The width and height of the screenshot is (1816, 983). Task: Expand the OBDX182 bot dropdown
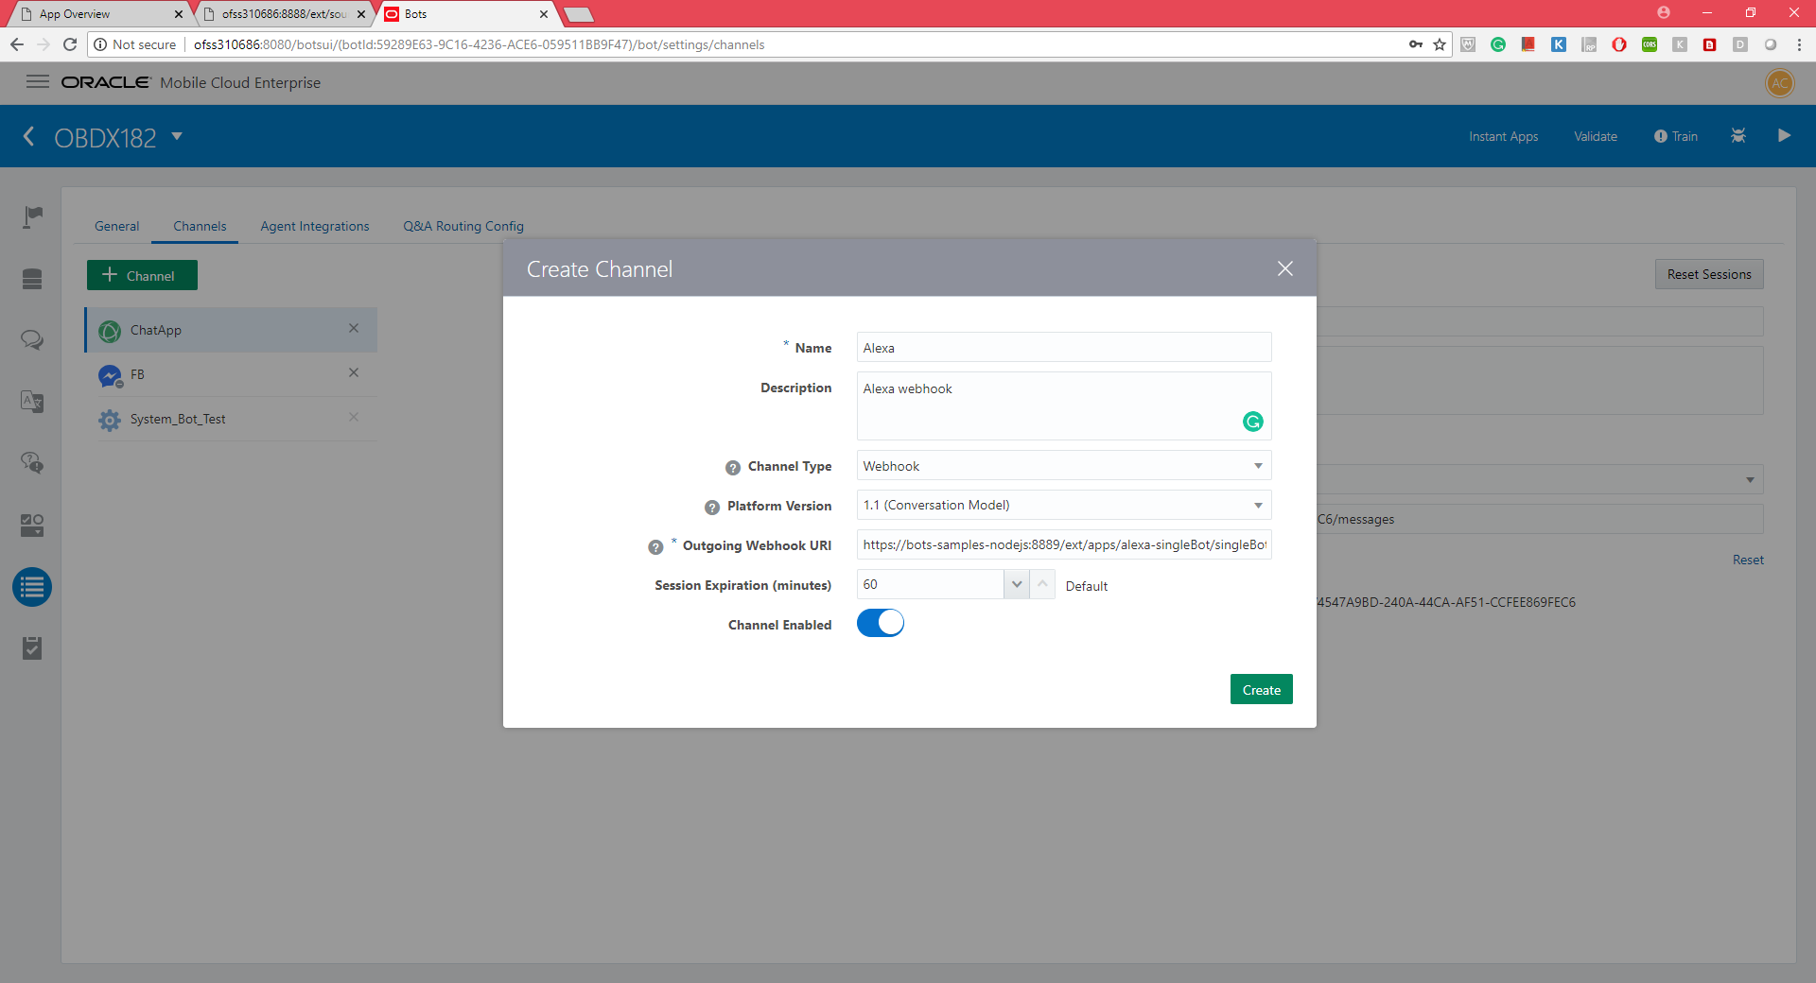pyautogui.click(x=177, y=137)
